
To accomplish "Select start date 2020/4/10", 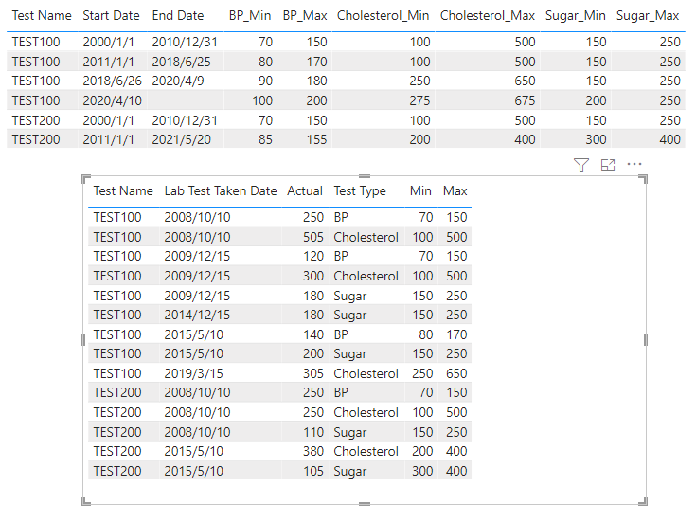I will coord(113,100).
